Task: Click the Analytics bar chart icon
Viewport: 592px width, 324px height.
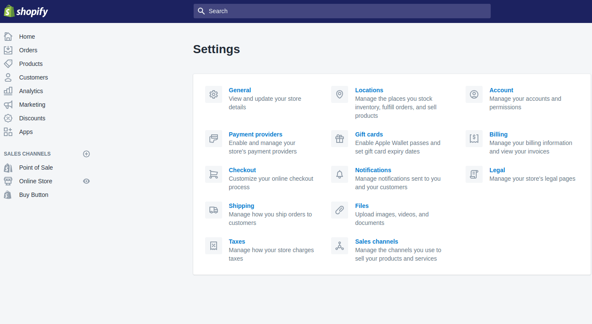Action: (8, 91)
